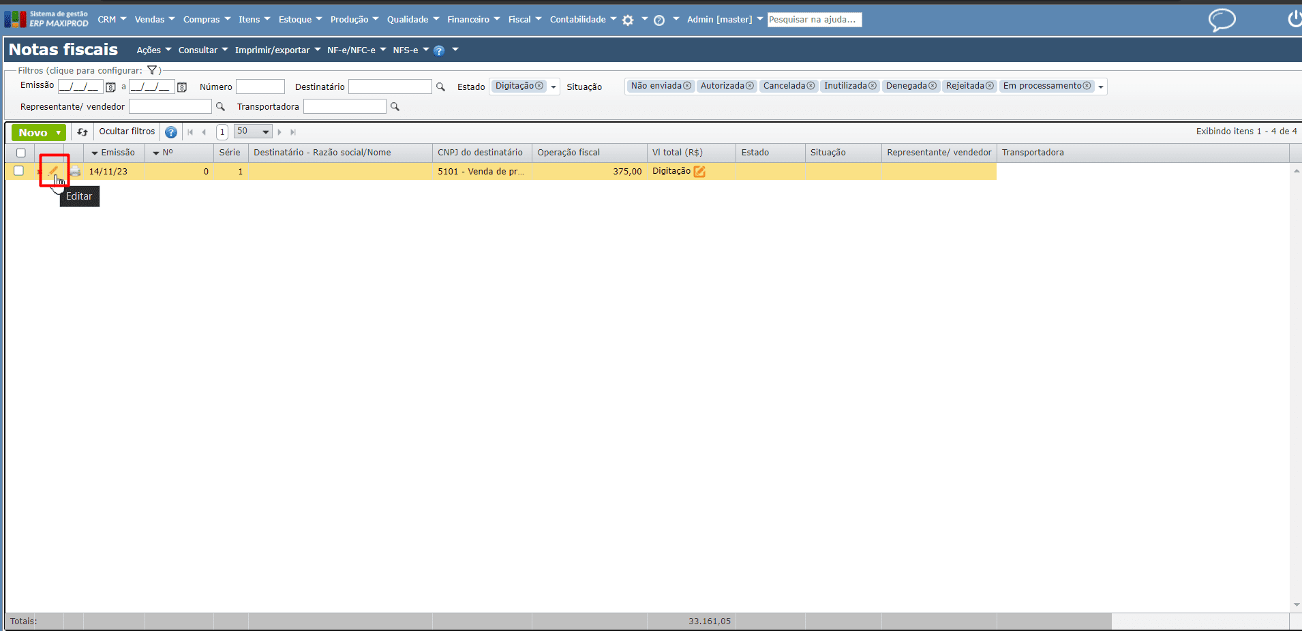Click the blue help icon in the Notas fiscais menu bar
The width and height of the screenshot is (1302, 631).
pos(439,50)
